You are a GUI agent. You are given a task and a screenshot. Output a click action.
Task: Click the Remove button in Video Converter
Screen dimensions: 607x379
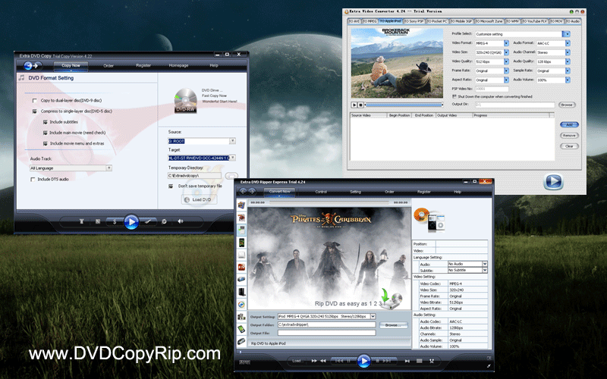[569, 136]
